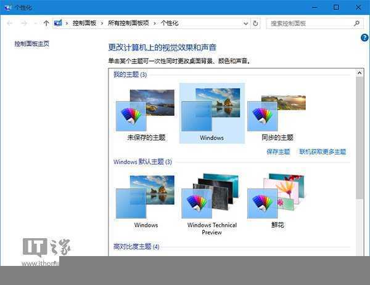Expand chevron before 控制面板 breadcrumb
Image resolution: width=370 pixels, height=285 pixels.
tap(67, 23)
